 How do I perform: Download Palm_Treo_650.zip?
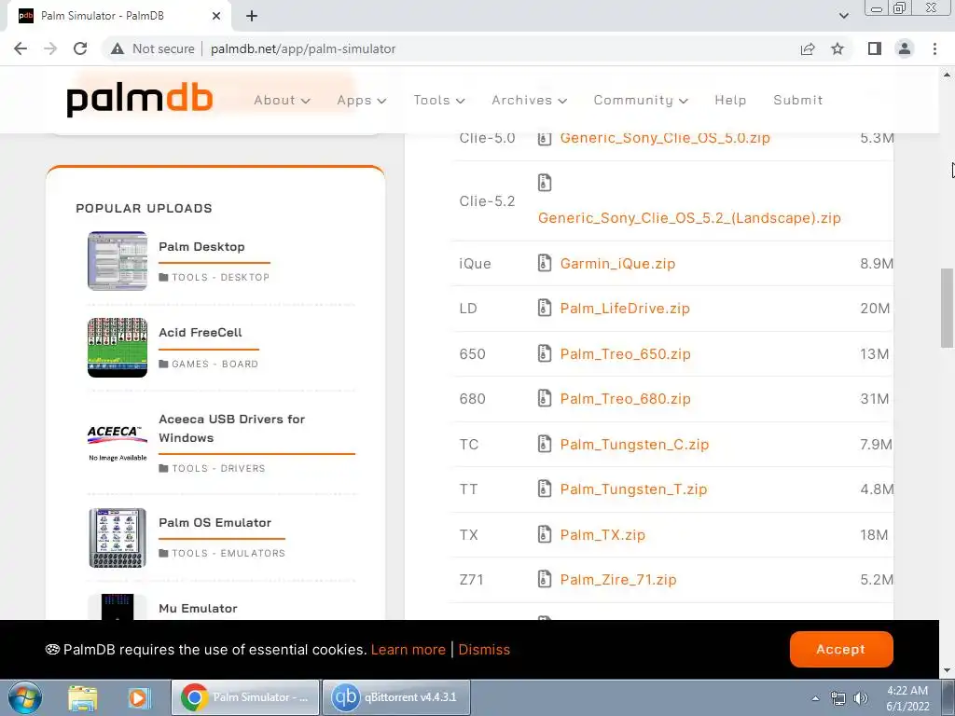tap(626, 353)
